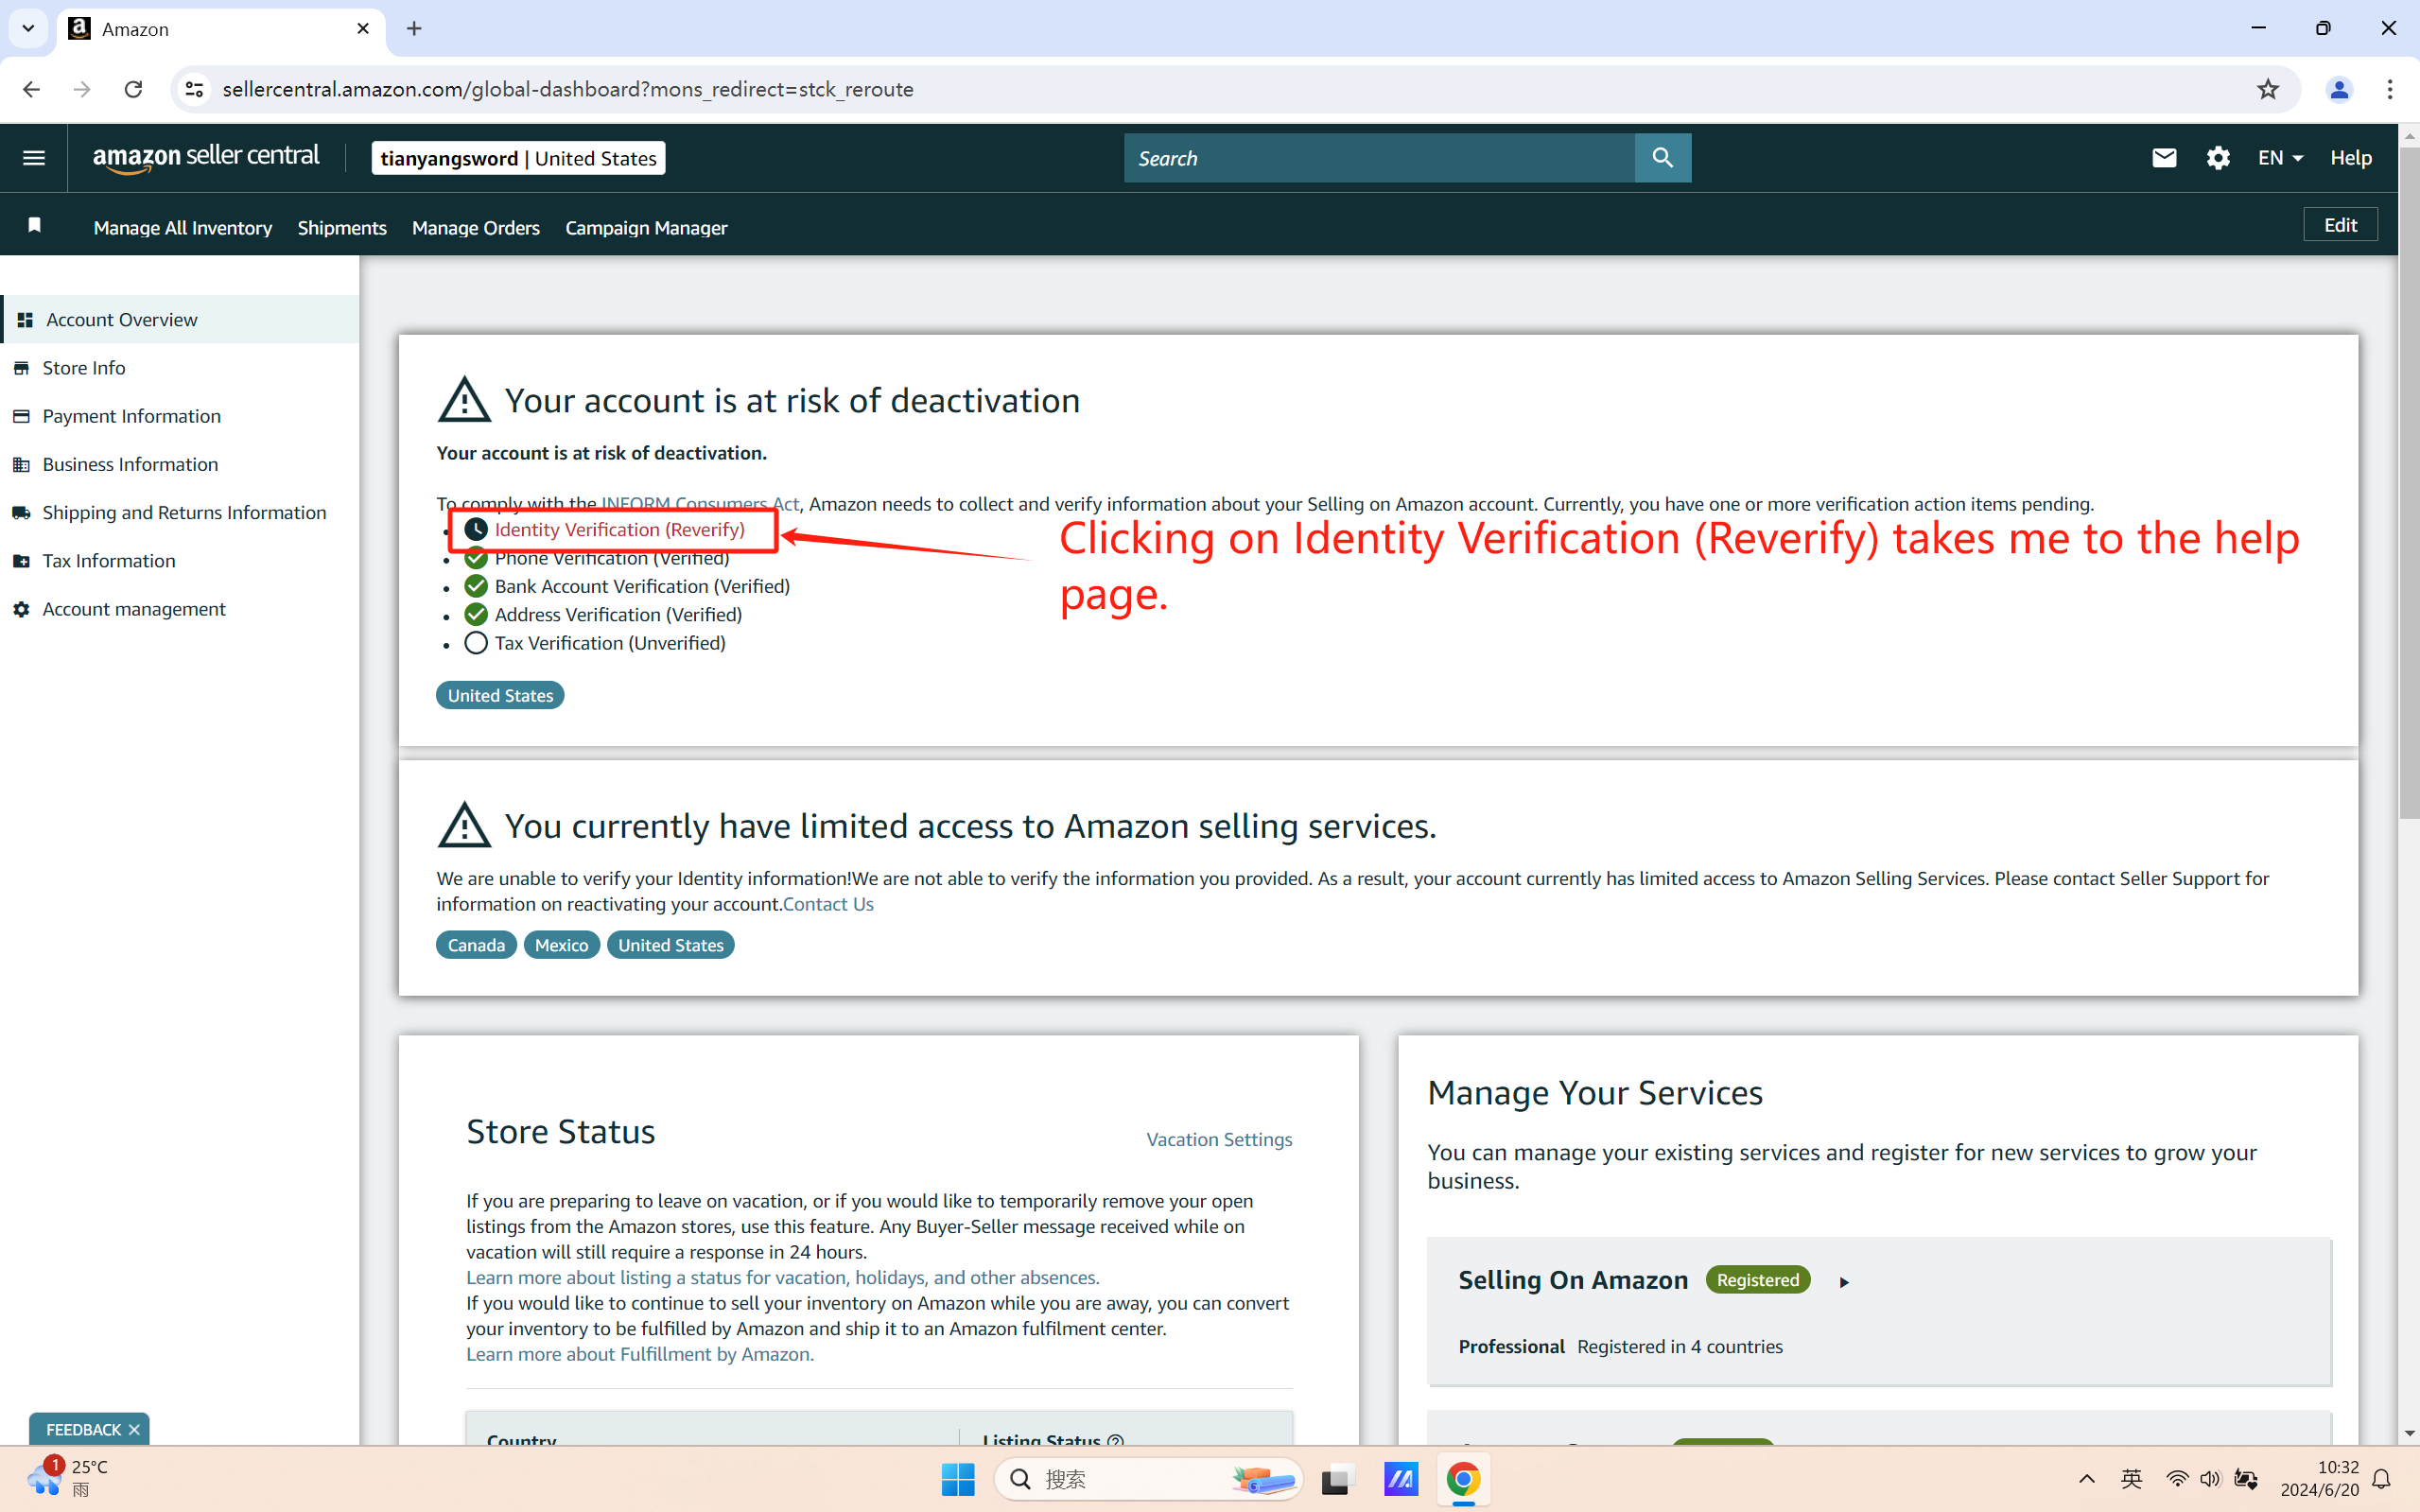Click Manage All Inventory menu item

(183, 226)
